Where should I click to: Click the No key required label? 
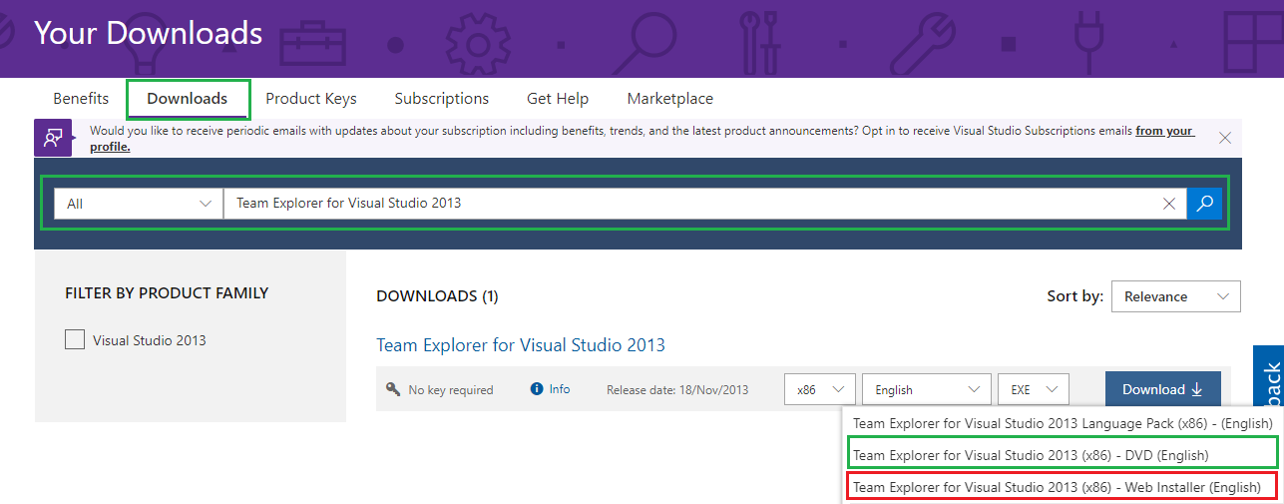pyautogui.click(x=451, y=390)
